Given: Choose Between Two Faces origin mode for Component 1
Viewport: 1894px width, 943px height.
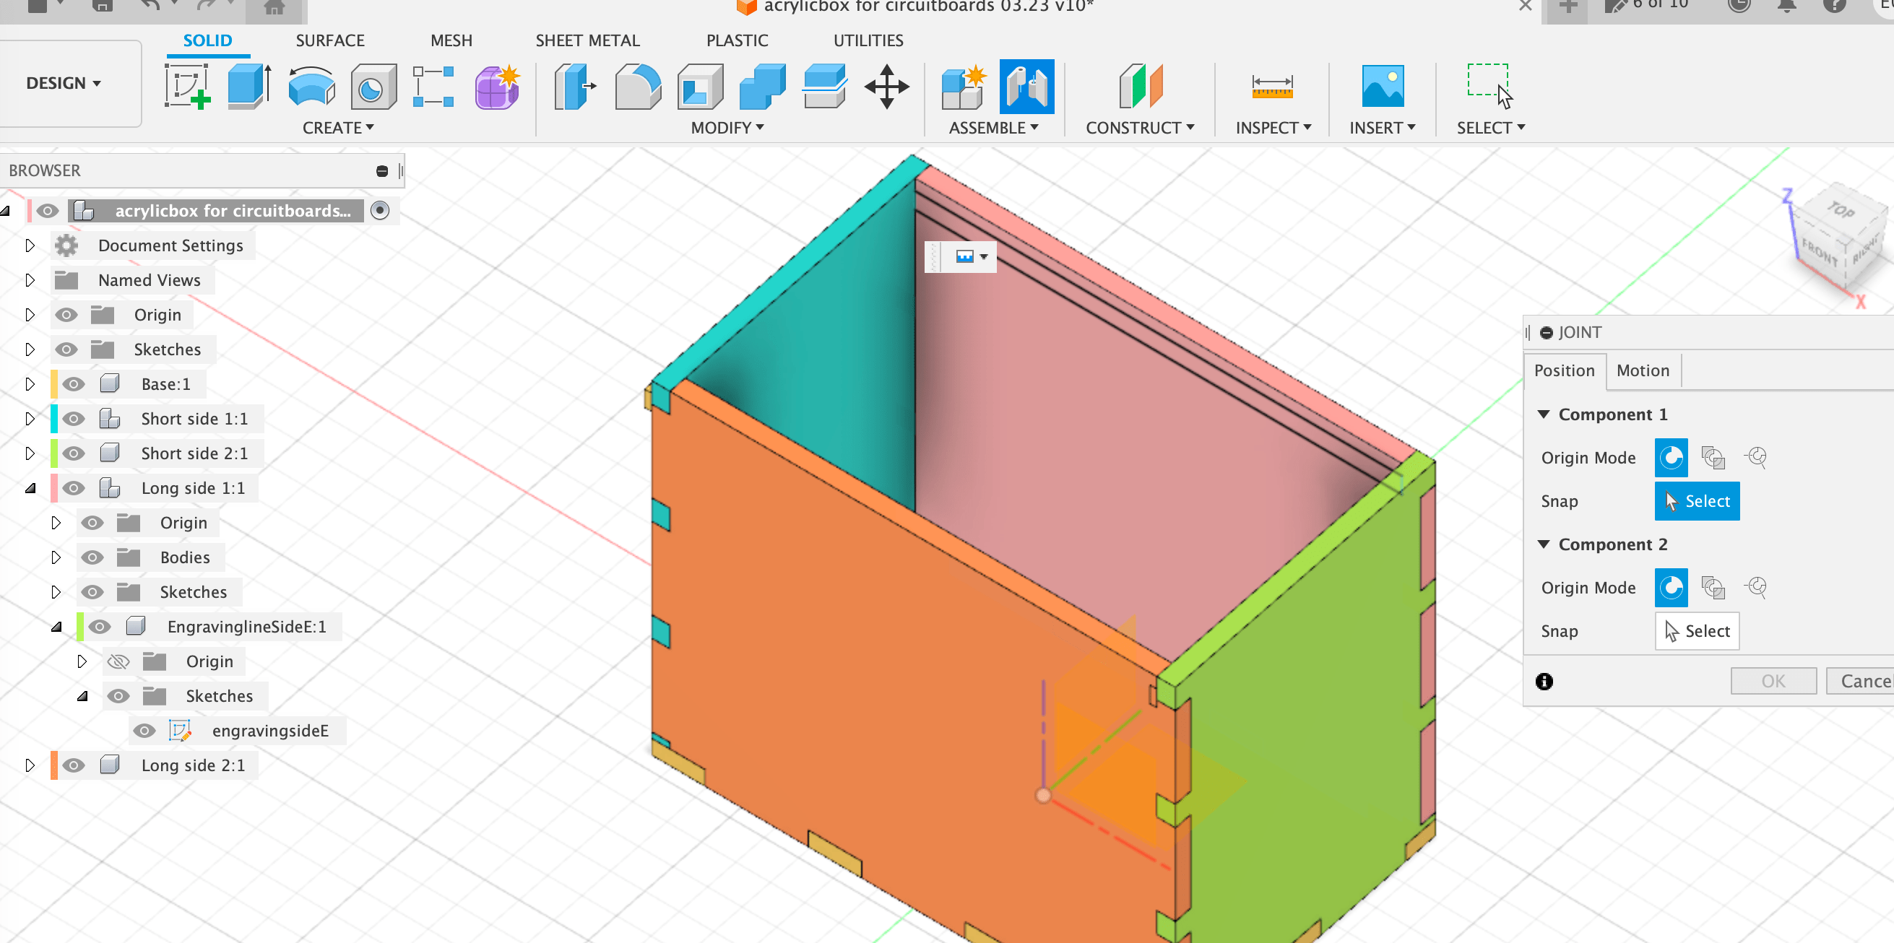Looking at the screenshot, I should [x=1713, y=457].
